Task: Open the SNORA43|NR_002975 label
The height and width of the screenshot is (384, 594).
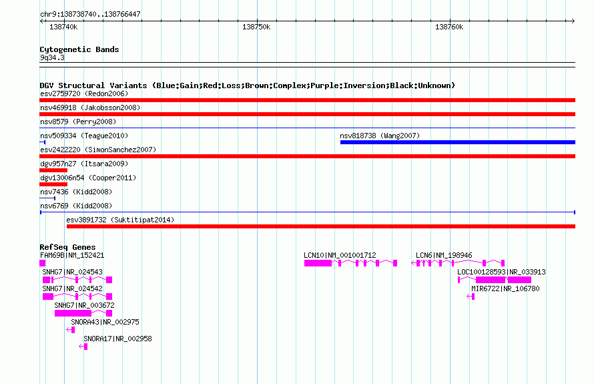Action: point(105,322)
